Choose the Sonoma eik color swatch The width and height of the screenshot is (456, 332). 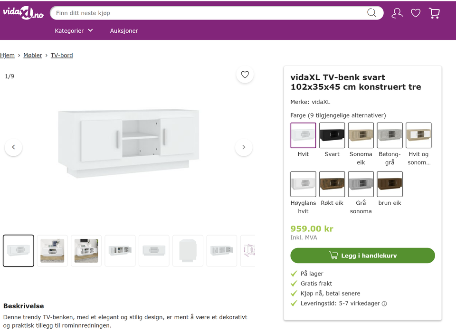click(361, 135)
